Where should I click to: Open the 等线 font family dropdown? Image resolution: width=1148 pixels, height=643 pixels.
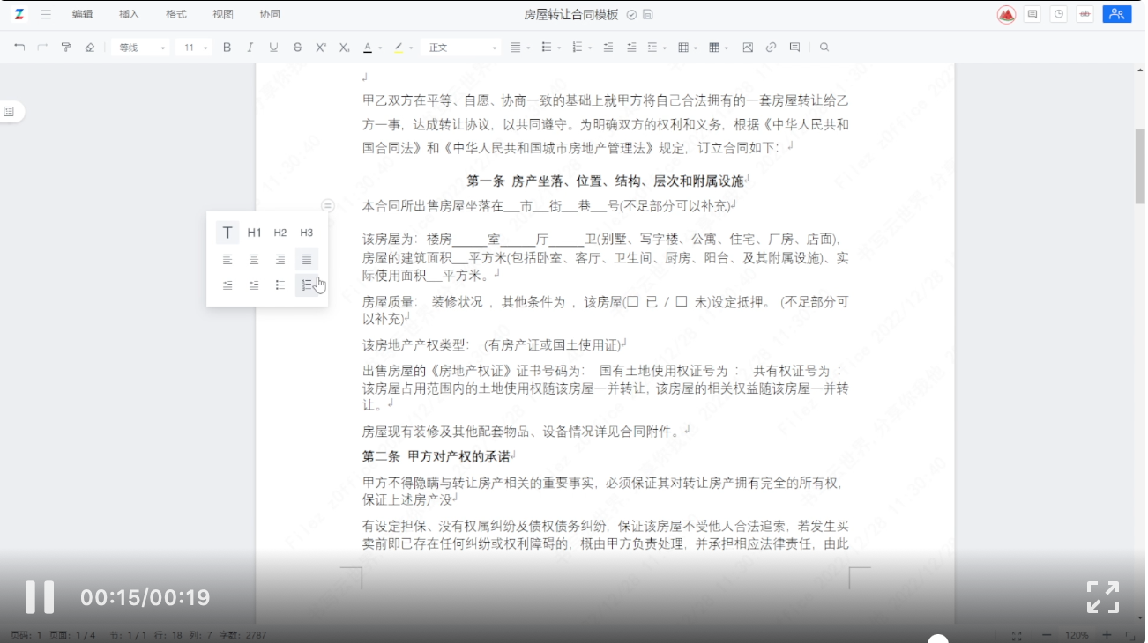pos(141,48)
